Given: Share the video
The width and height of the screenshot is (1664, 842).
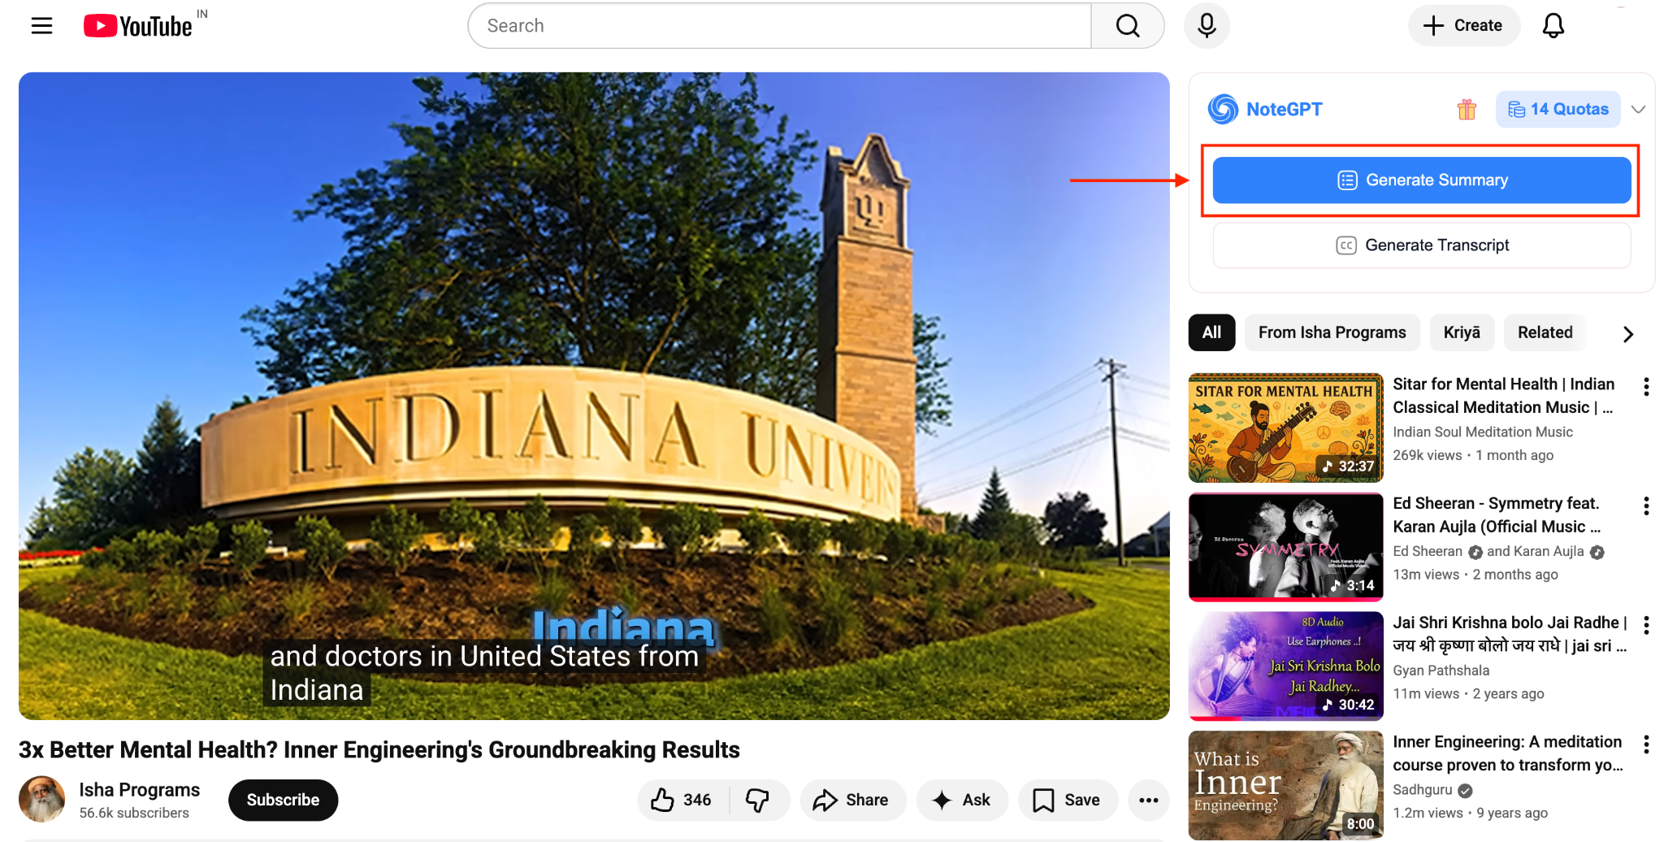Looking at the screenshot, I should 852,801.
